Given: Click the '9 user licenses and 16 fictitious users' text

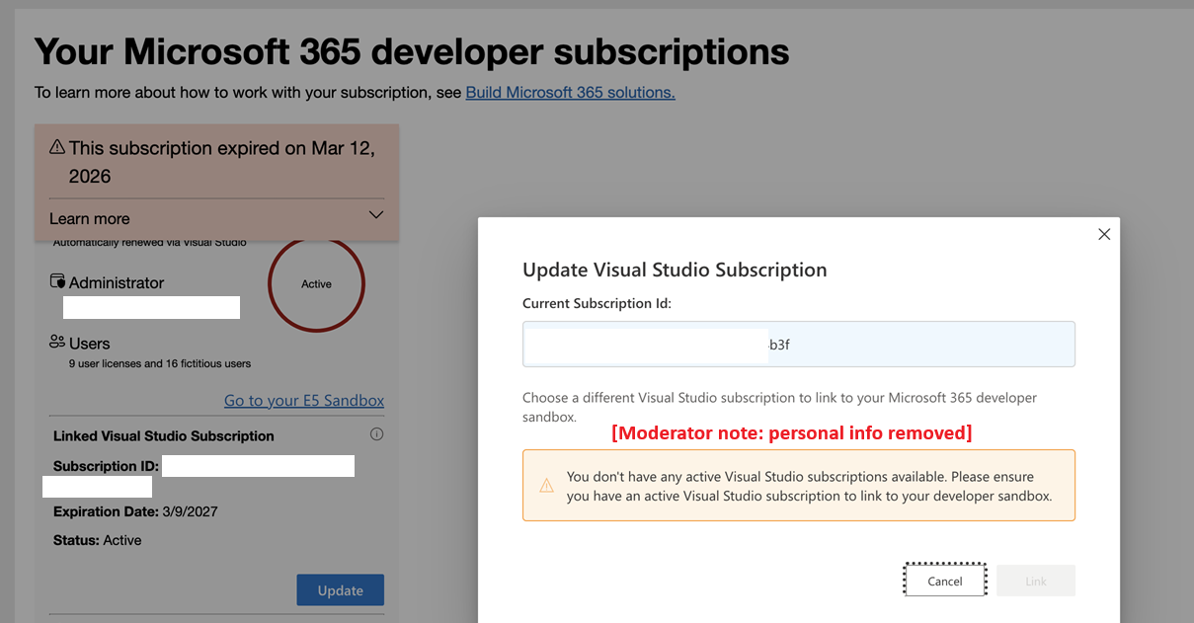Looking at the screenshot, I should 160,363.
